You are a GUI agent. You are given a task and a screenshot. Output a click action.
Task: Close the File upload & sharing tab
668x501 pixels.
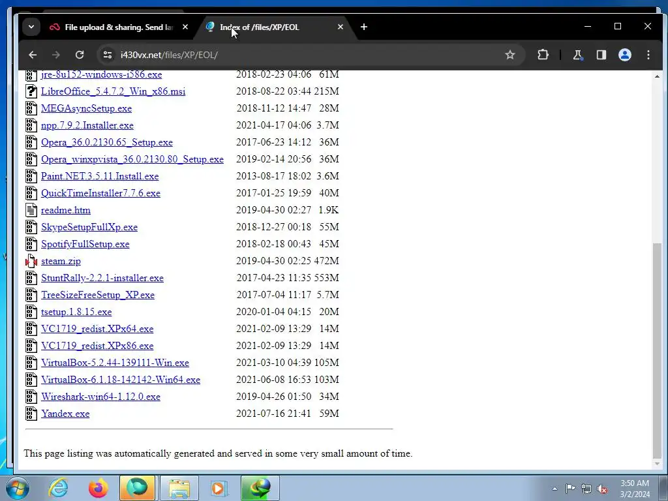point(185,27)
